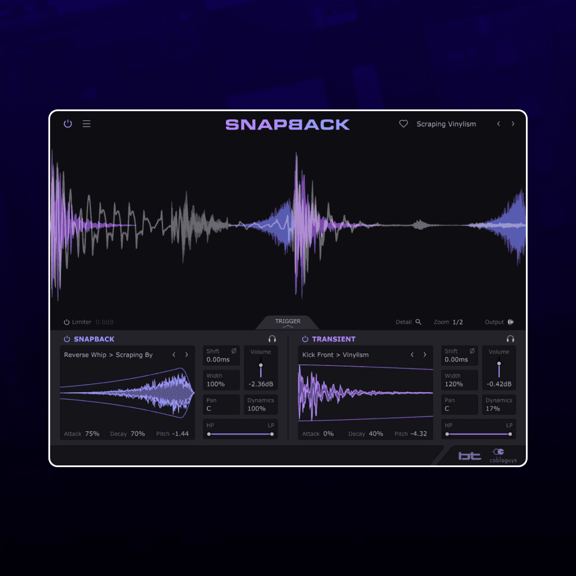Click the Snapback -2.36dB volume value
This screenshot has height=576, width=576.
[261, 384]
